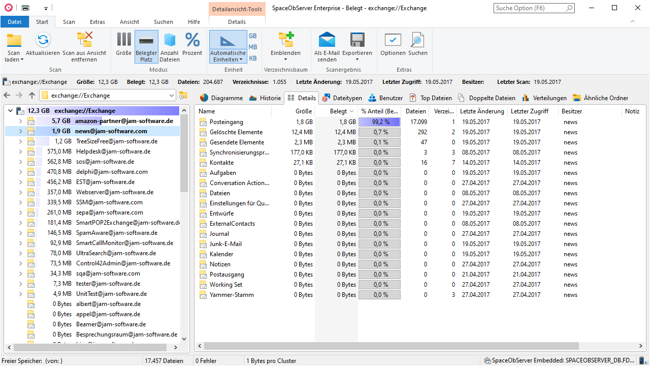This screenshot has width=650, height=366.
Task: Open the Dateitypen view tab
Action: [x=342, y=98]
